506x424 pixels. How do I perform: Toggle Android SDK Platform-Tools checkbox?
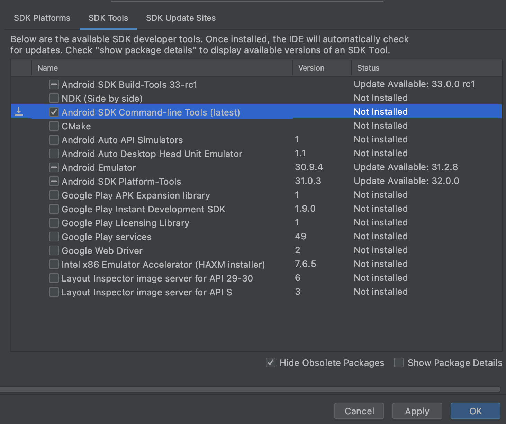(54, 181)
